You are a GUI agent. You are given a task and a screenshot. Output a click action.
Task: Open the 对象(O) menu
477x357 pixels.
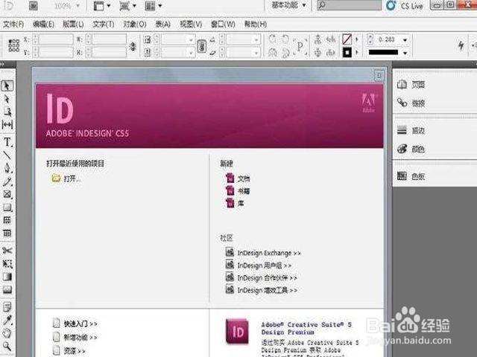point(135,25)
